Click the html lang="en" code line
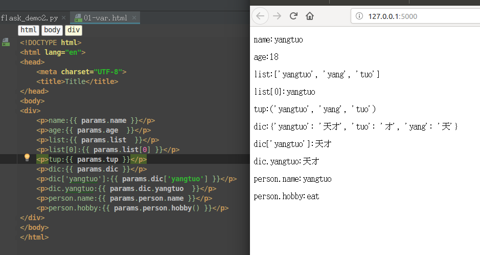 click(53, 52)
